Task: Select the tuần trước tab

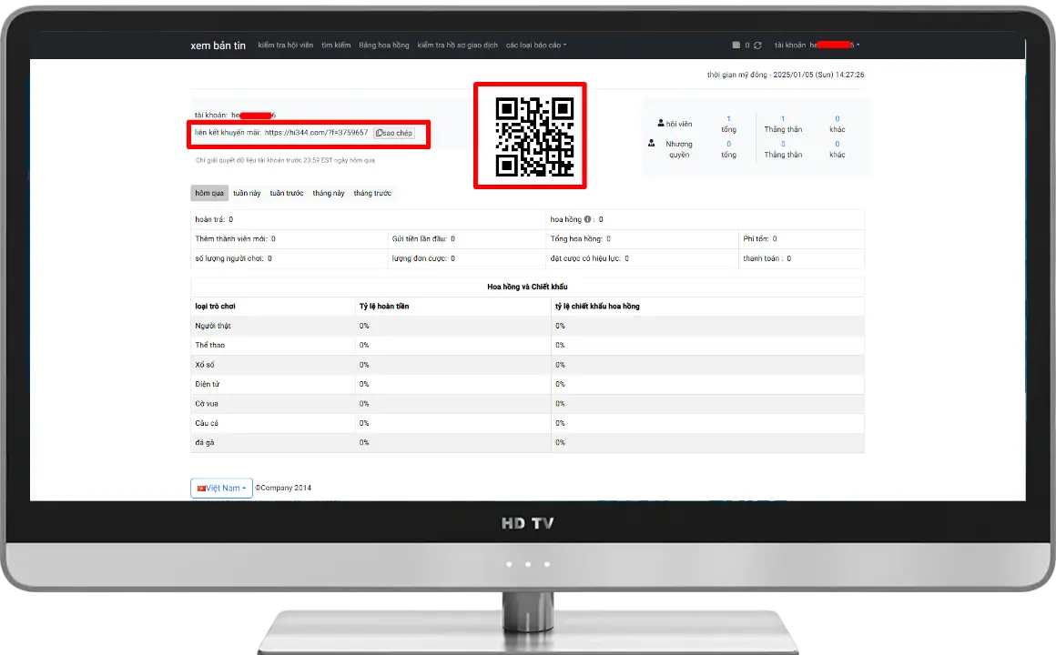Action: [x=286, y=193]
